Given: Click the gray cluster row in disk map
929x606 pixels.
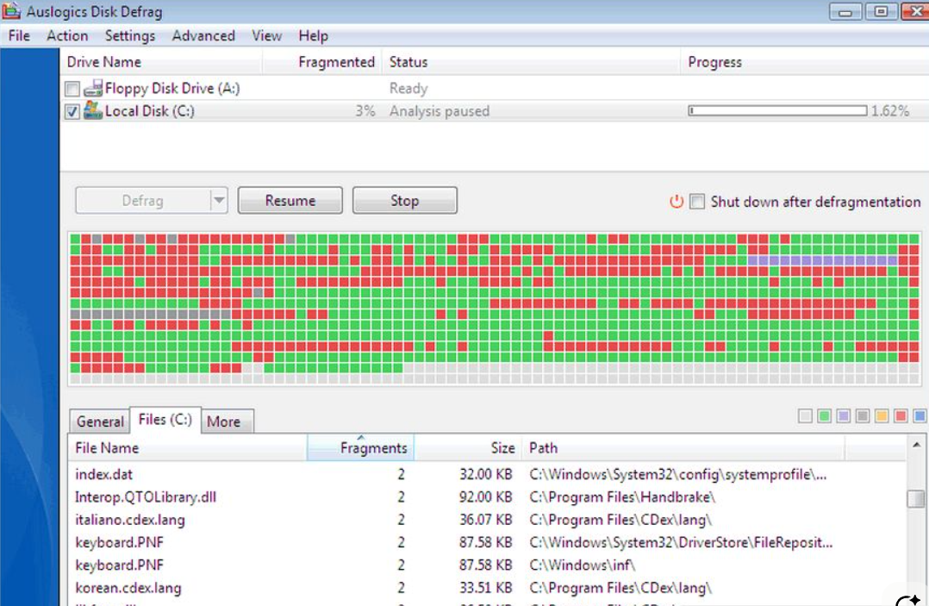Looking at the screenshot, I should (x=151, y=314).
